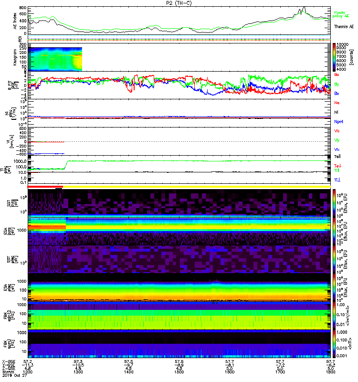This screenshot has height=382, width=358.
Task: Click the yellow segment of the mode bar
Action: point(197,187)
